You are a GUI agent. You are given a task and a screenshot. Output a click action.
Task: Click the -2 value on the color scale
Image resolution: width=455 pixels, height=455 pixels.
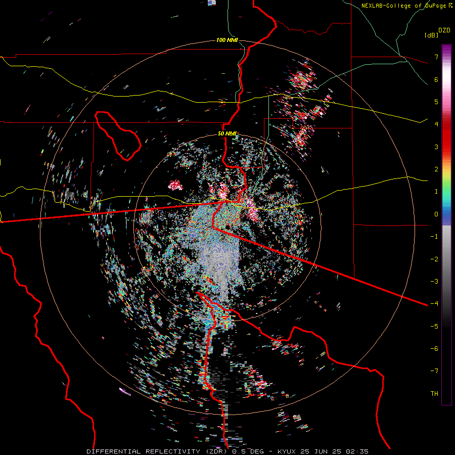pos(434,259)
